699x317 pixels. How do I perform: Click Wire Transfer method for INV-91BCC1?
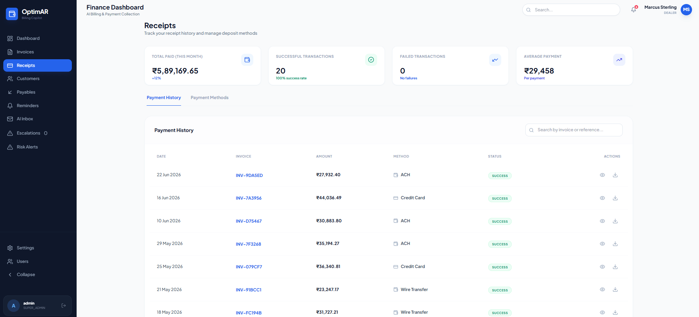pyautogui.click(x=411, y=290)
